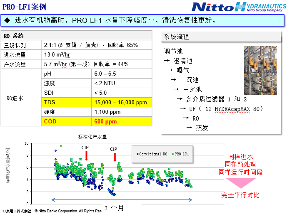Select the 调节池 process step
The width and height of the screenshot is (287, 214).
(x=173, y=51)
